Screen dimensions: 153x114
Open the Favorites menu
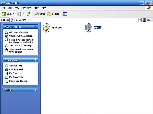(26, 8)
